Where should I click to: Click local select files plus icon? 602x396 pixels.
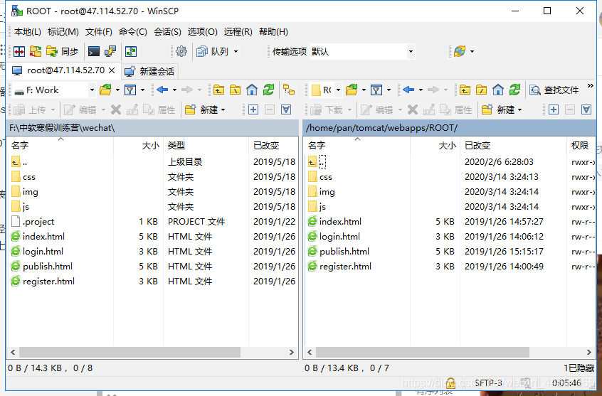253,109
